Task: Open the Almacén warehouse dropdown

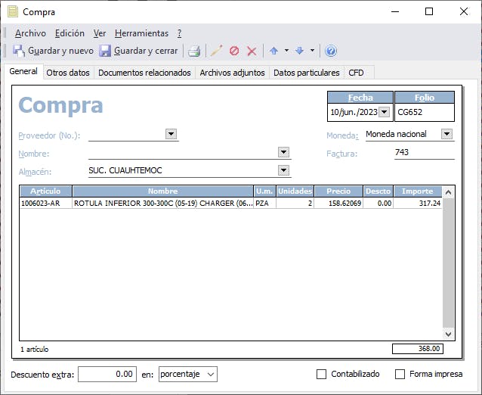Action: tap(283, 170)
